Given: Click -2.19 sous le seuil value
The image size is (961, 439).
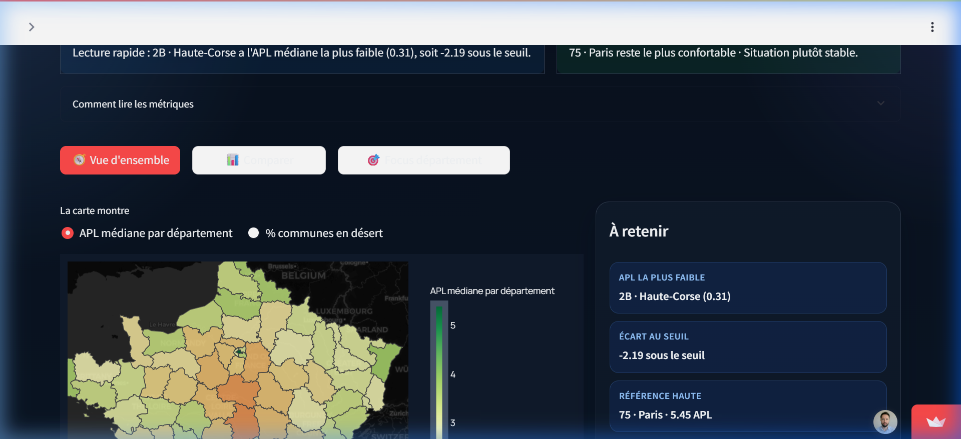Looking at the screenshot, I should [662, 355].
